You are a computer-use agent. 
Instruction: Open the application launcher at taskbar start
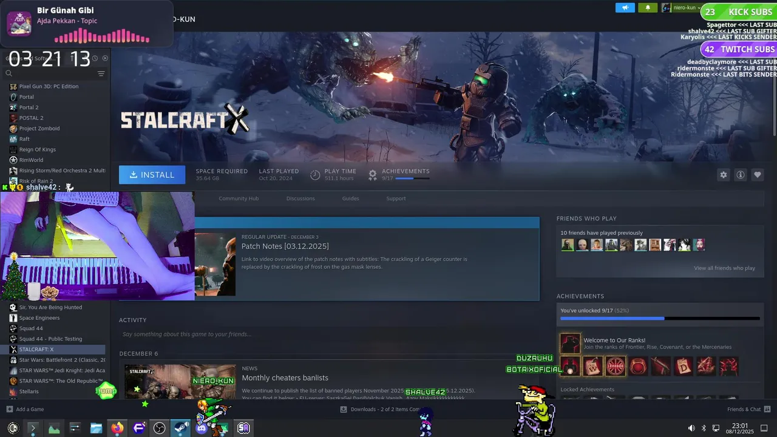13,428
